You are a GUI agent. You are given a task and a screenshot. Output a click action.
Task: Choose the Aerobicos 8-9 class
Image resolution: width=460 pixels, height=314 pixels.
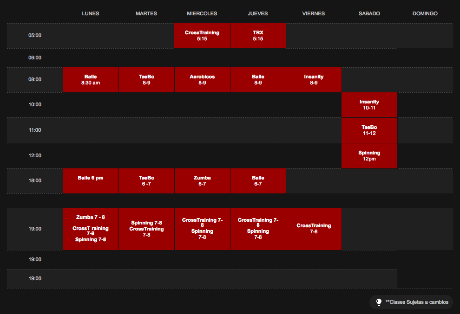point(202,80)
